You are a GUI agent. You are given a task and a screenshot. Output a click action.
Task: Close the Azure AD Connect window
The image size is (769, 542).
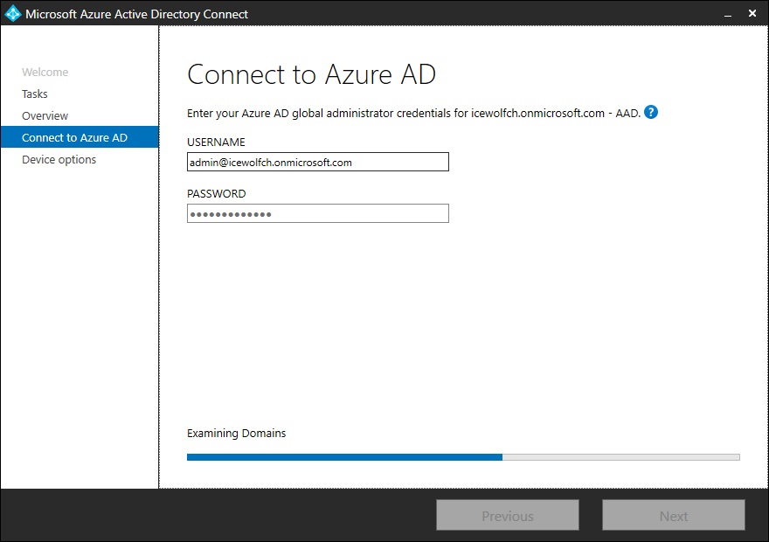click(x=752, y=13)
